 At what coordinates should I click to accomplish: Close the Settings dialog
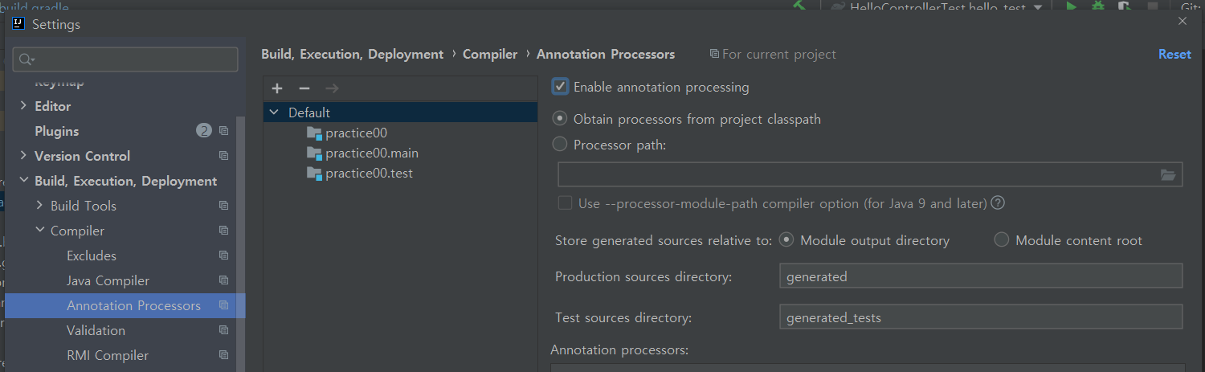pyautogui.click(x=1183, y=21)
